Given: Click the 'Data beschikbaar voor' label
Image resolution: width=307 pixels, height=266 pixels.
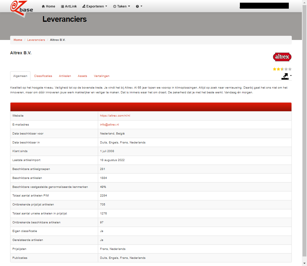Looking at the screenshot, I should point(28,134).
